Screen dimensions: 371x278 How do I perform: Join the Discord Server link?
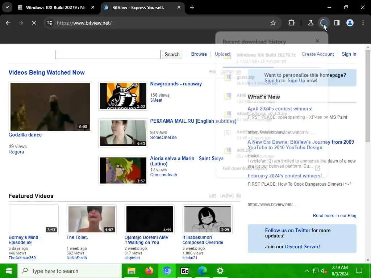[303, 247]
